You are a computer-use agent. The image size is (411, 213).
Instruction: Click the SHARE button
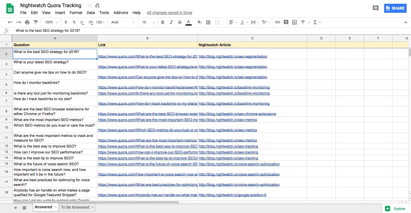tap(395, 8)
